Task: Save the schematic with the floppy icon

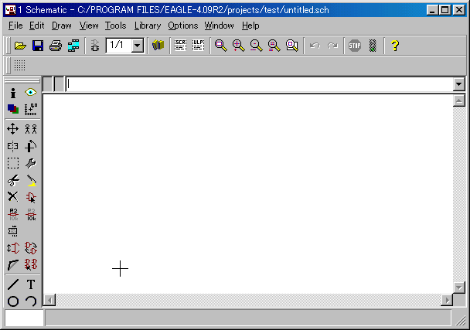Action: pyautogui.click(x=38, y=46)
